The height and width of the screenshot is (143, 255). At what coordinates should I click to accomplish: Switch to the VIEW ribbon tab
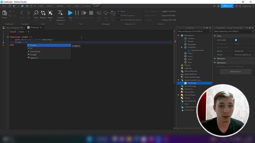(x=76, y=6)
